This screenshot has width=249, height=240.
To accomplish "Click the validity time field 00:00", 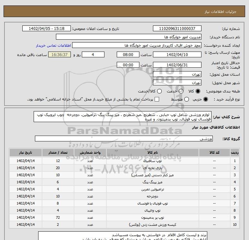I will point(128,65).
